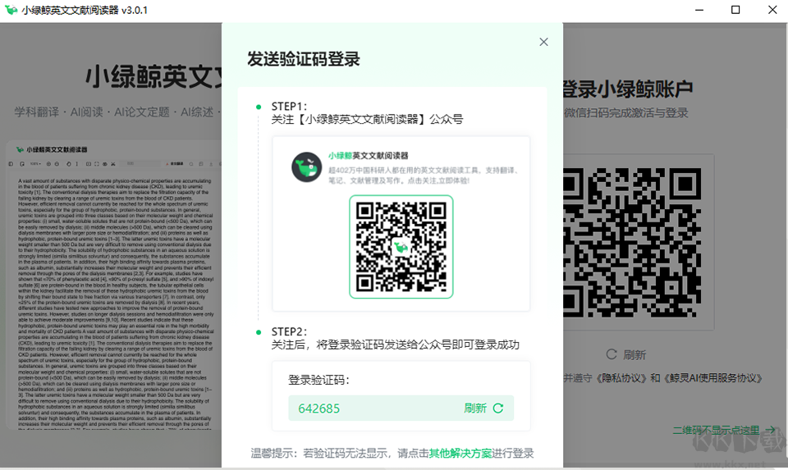Close the verification code login dialog
Viewport: 788px width, 470px height.
(x=543, y=42)
